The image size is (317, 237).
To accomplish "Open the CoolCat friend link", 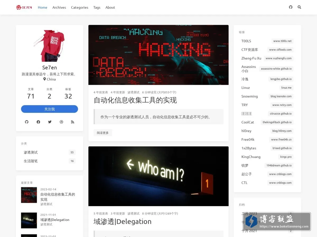I will 267,122.
